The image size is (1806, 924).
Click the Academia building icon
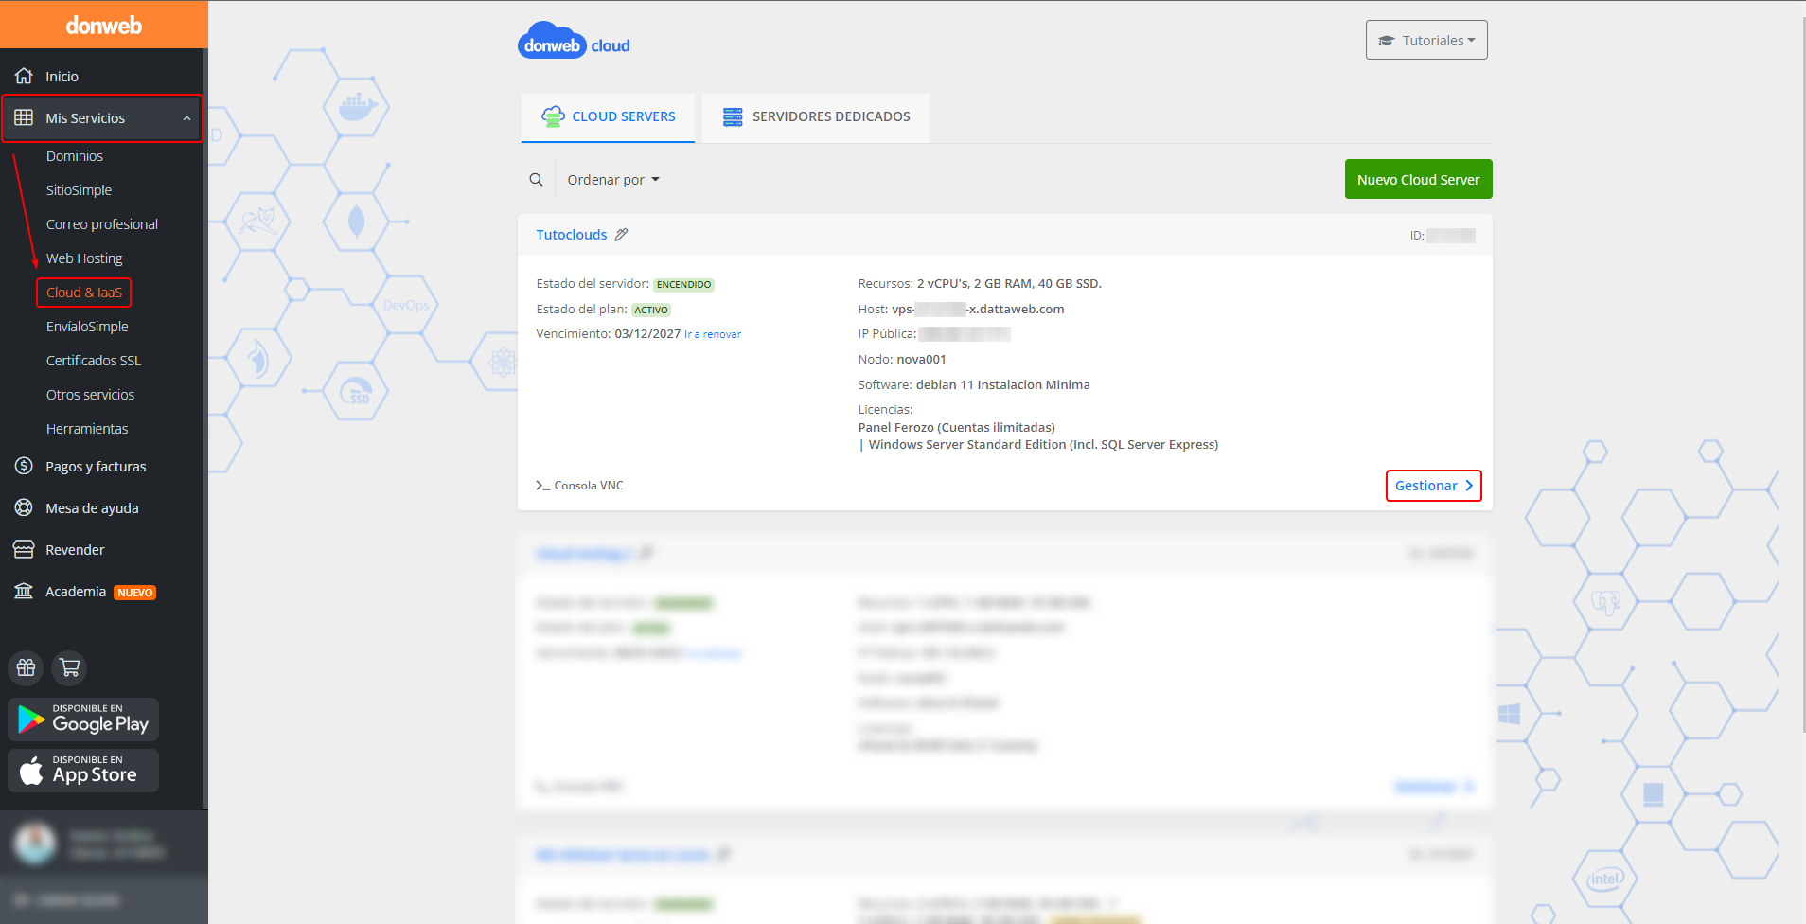point(24,592)
